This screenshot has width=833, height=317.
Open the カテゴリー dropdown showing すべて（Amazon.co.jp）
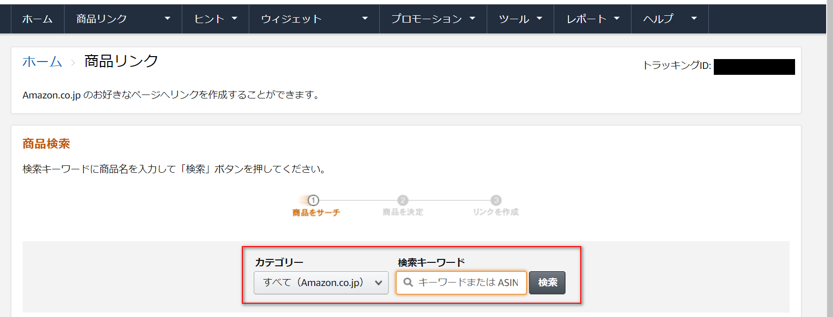pos(321,283)
